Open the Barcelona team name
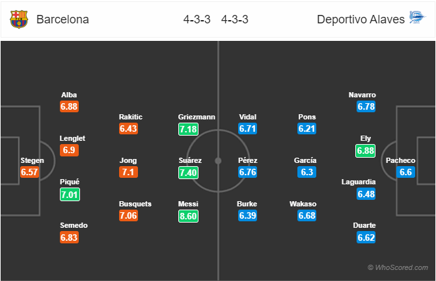Viewport: 436px width, 281px height. point(62,19)
